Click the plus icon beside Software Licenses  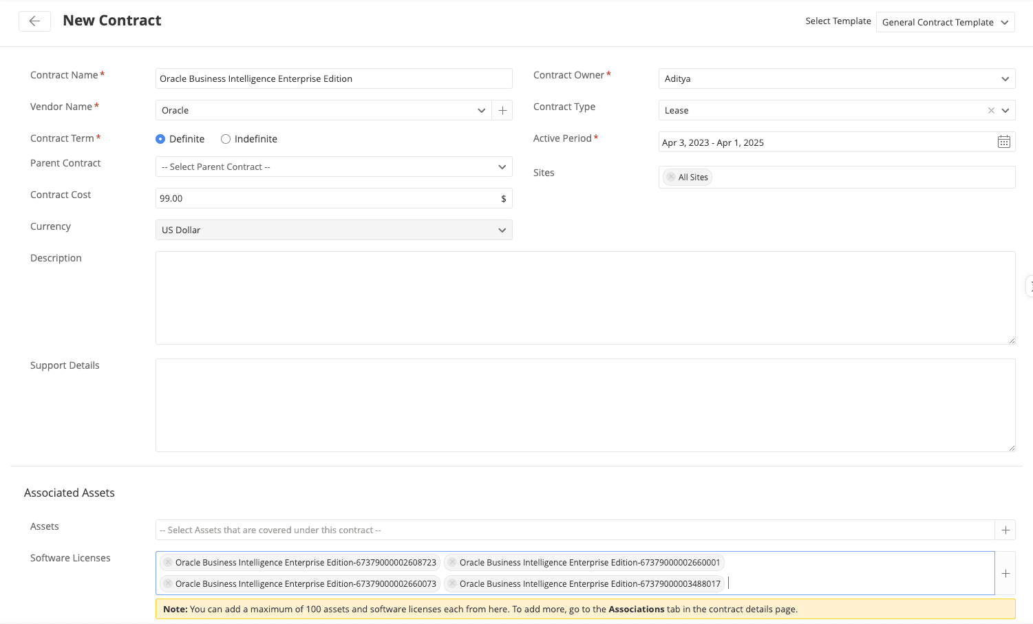pos(1005,572)
